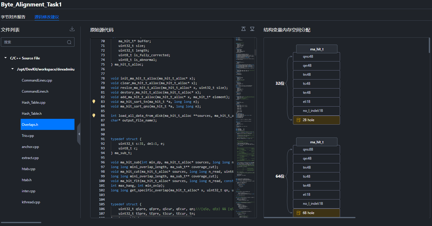Click lightbulb hint on line 83
Viewport: 432px width, 226px height.
[94, 102]
